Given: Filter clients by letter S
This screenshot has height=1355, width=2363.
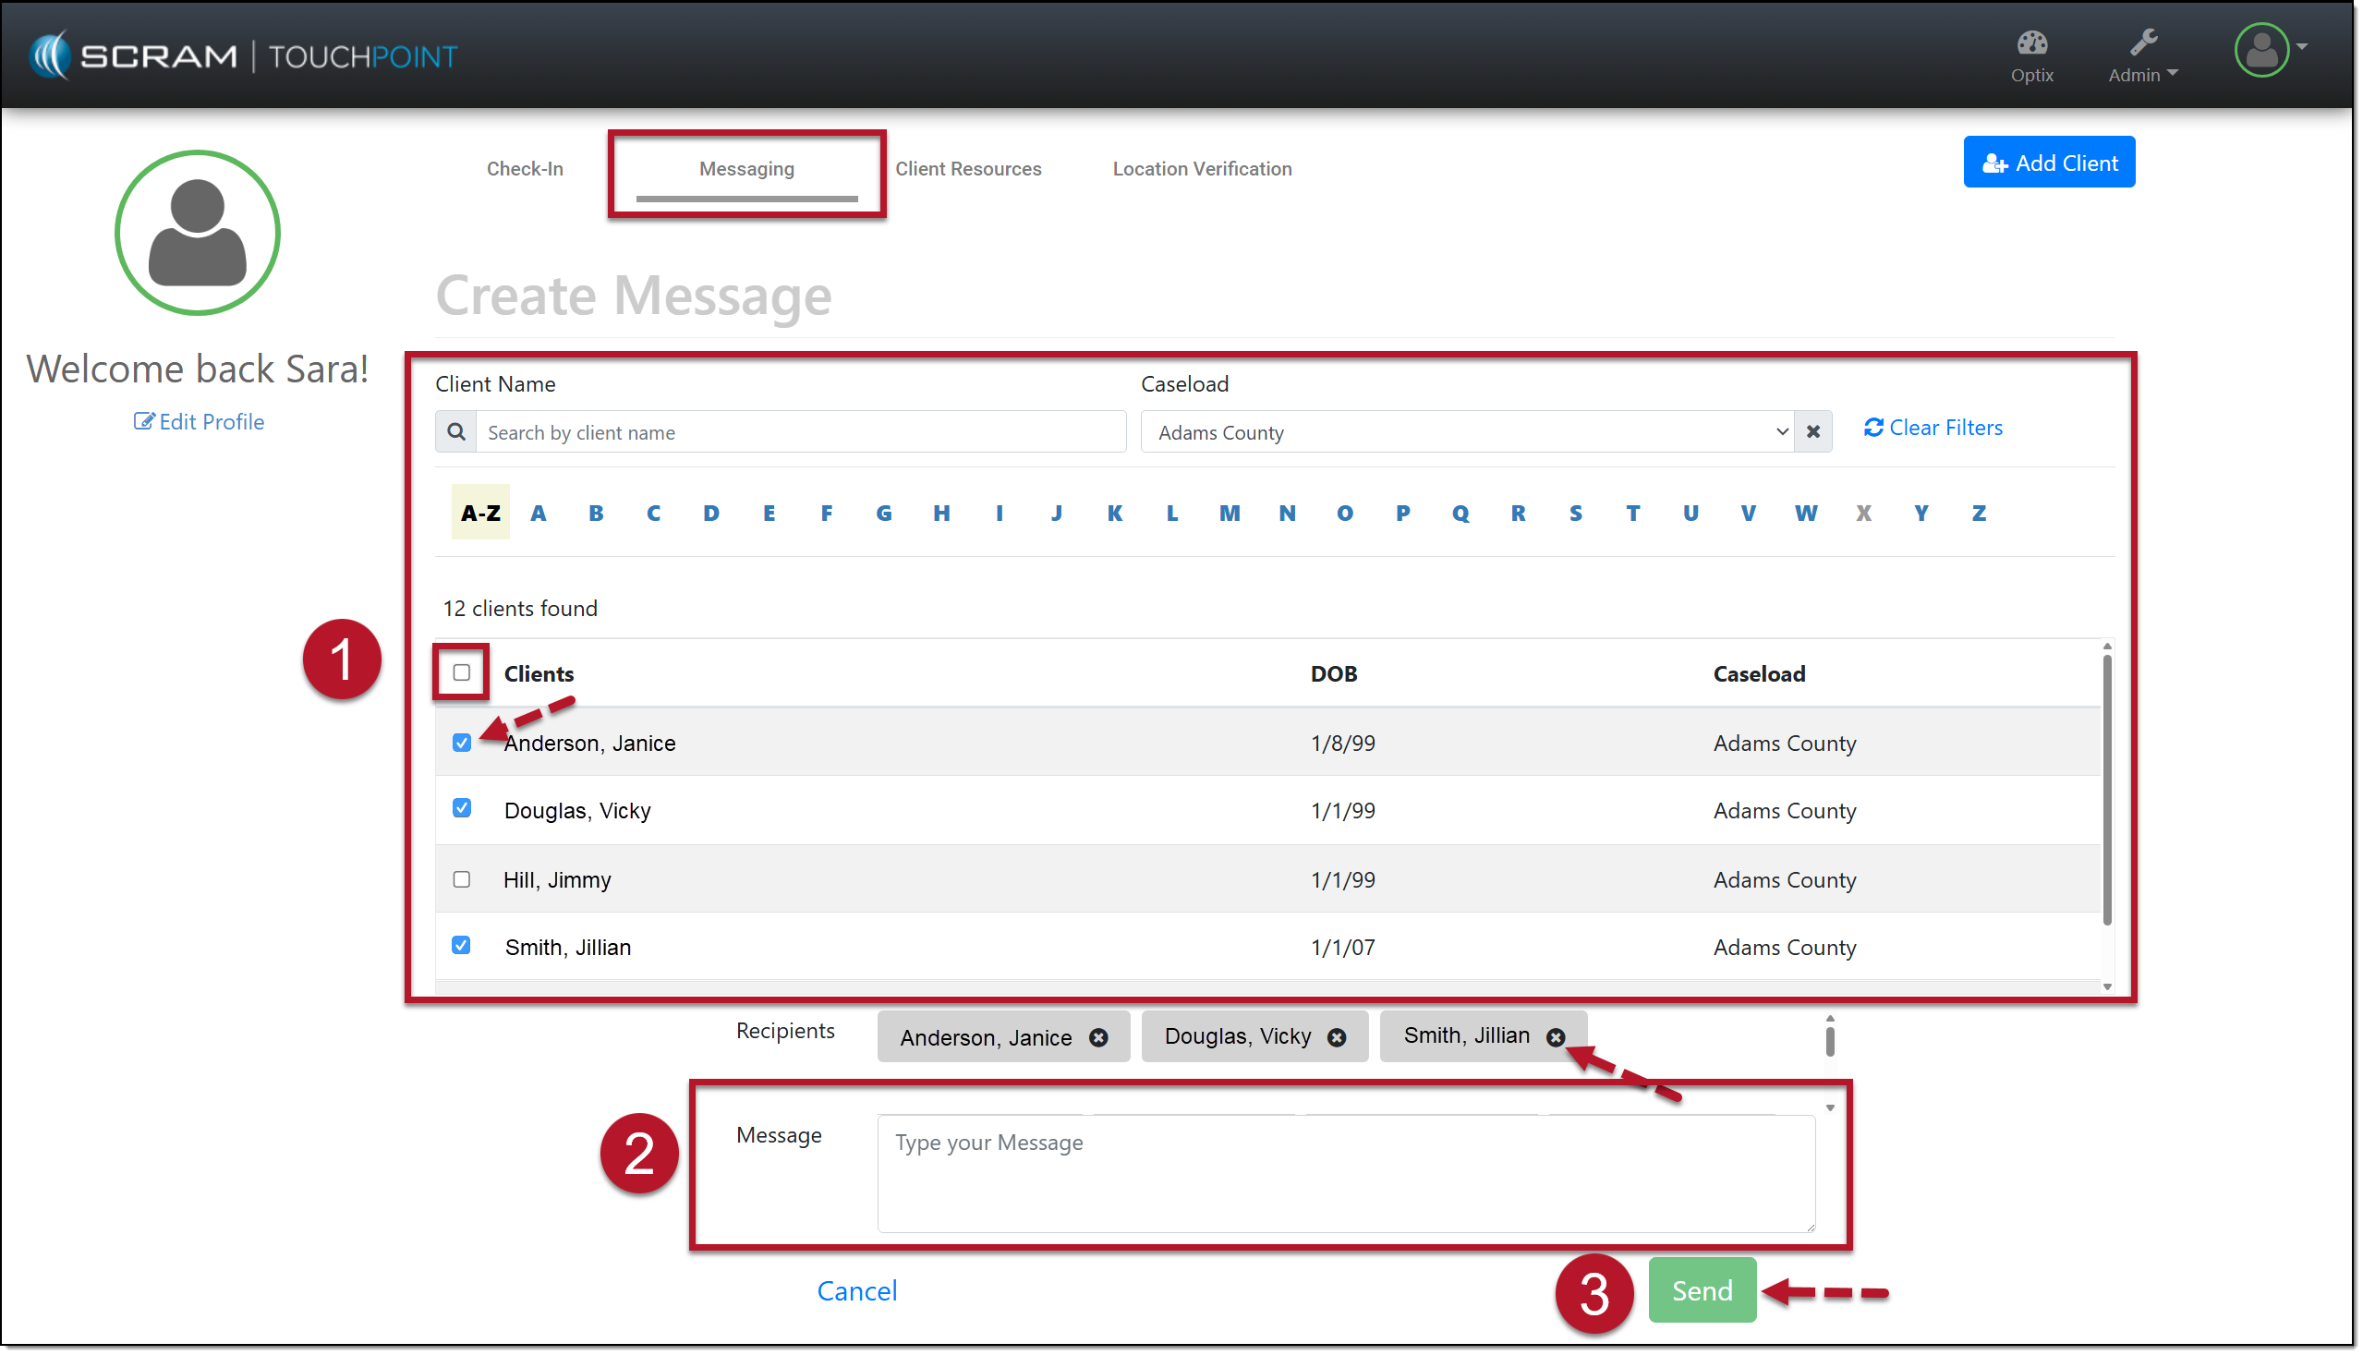Looking at the screenshot, I should pos(1578,514).
